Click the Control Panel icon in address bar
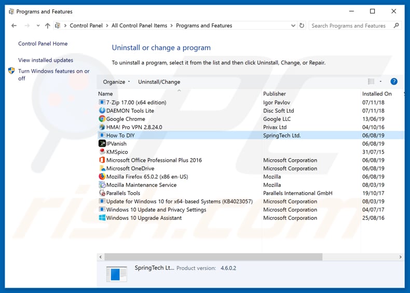 tap(58, 25)
